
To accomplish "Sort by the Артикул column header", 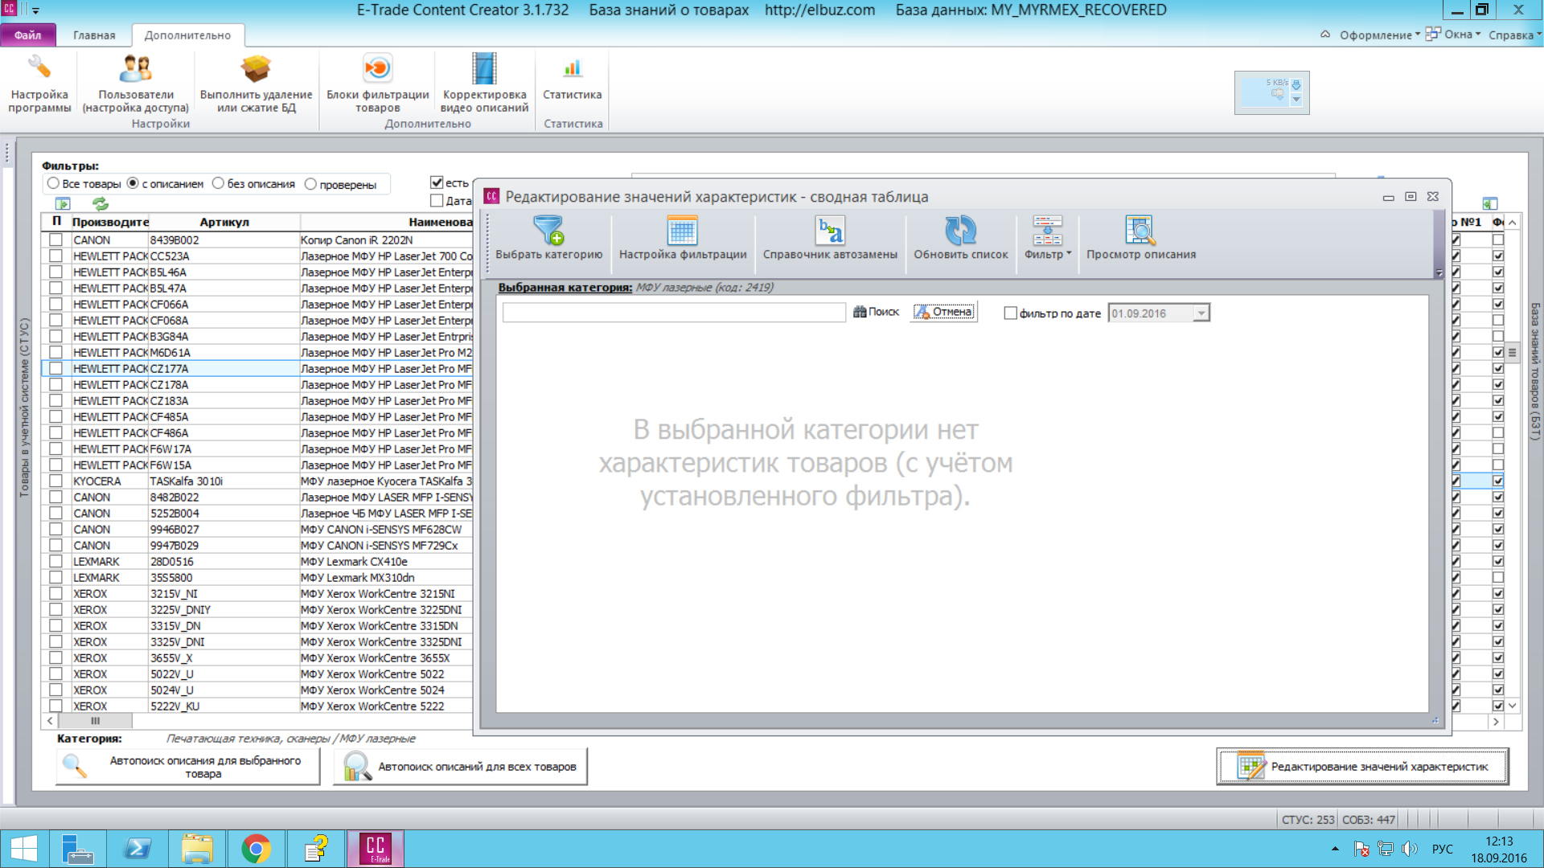I will tap(224, 222).
